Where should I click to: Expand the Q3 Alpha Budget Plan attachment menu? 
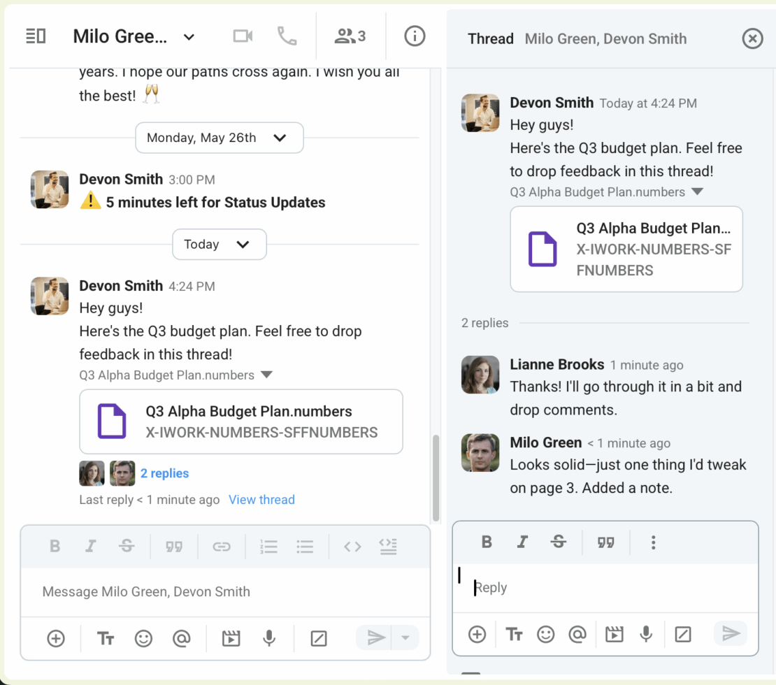click(x=266, y=375)
